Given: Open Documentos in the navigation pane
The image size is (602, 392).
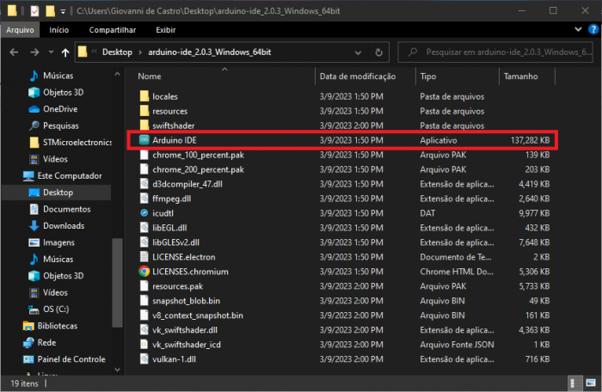Looking at the screenshot, I should click(x=67, y=209).
